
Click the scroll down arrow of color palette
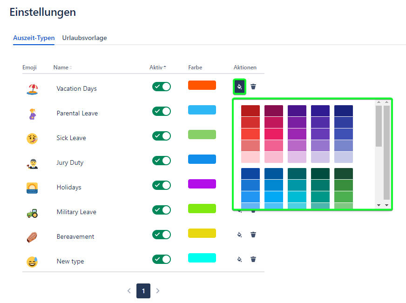379,205
